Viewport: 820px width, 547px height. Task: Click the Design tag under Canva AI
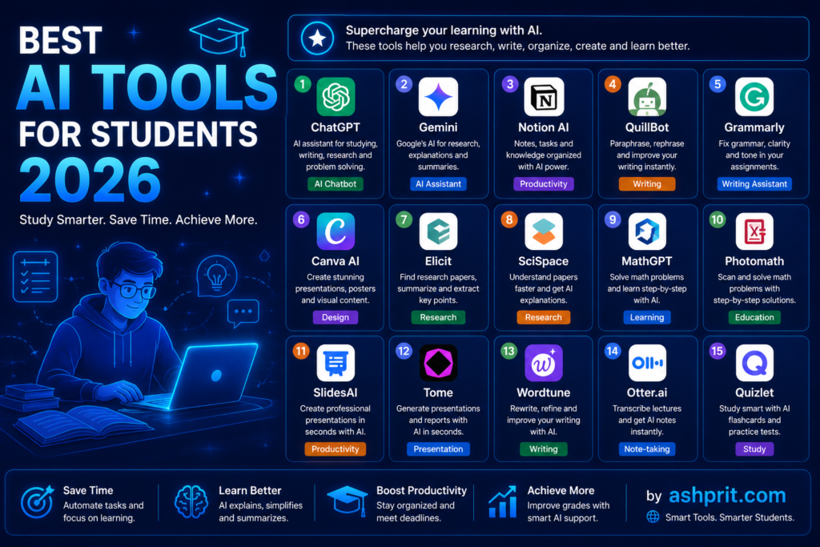coord(336,317)
